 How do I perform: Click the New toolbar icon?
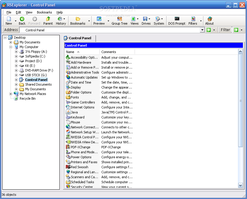(9, 19)
